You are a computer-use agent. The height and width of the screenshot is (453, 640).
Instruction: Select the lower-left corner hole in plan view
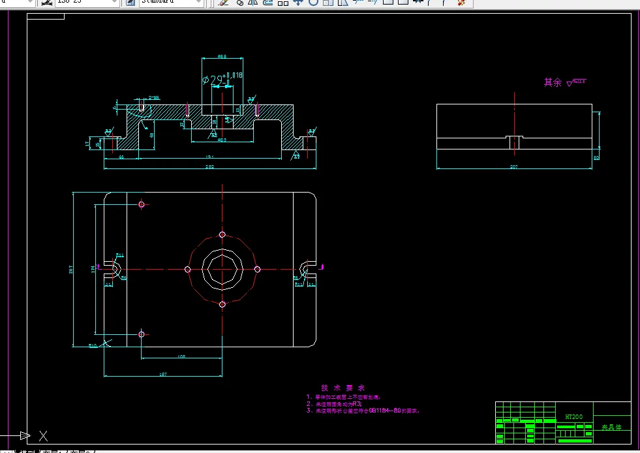(x=142, y=334)
